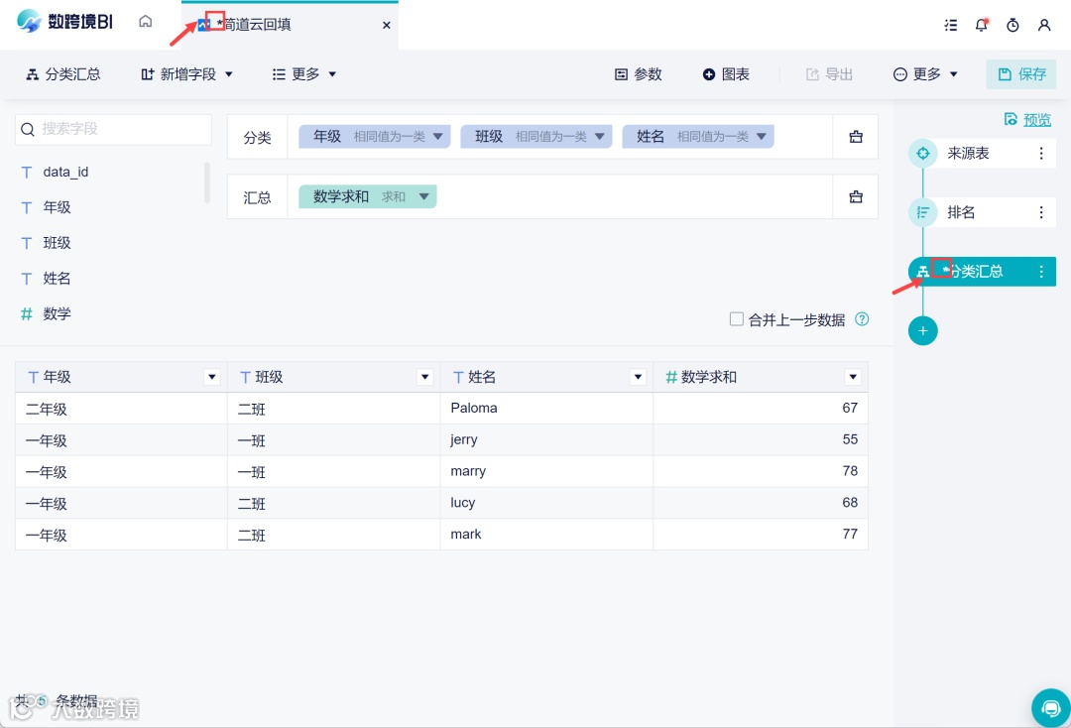Click the help icon next to 合并上一步数据

tap(861, 318)
